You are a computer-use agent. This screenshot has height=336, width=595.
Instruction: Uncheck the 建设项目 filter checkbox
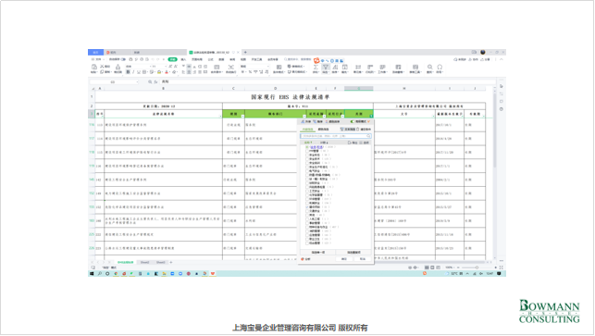307,207
